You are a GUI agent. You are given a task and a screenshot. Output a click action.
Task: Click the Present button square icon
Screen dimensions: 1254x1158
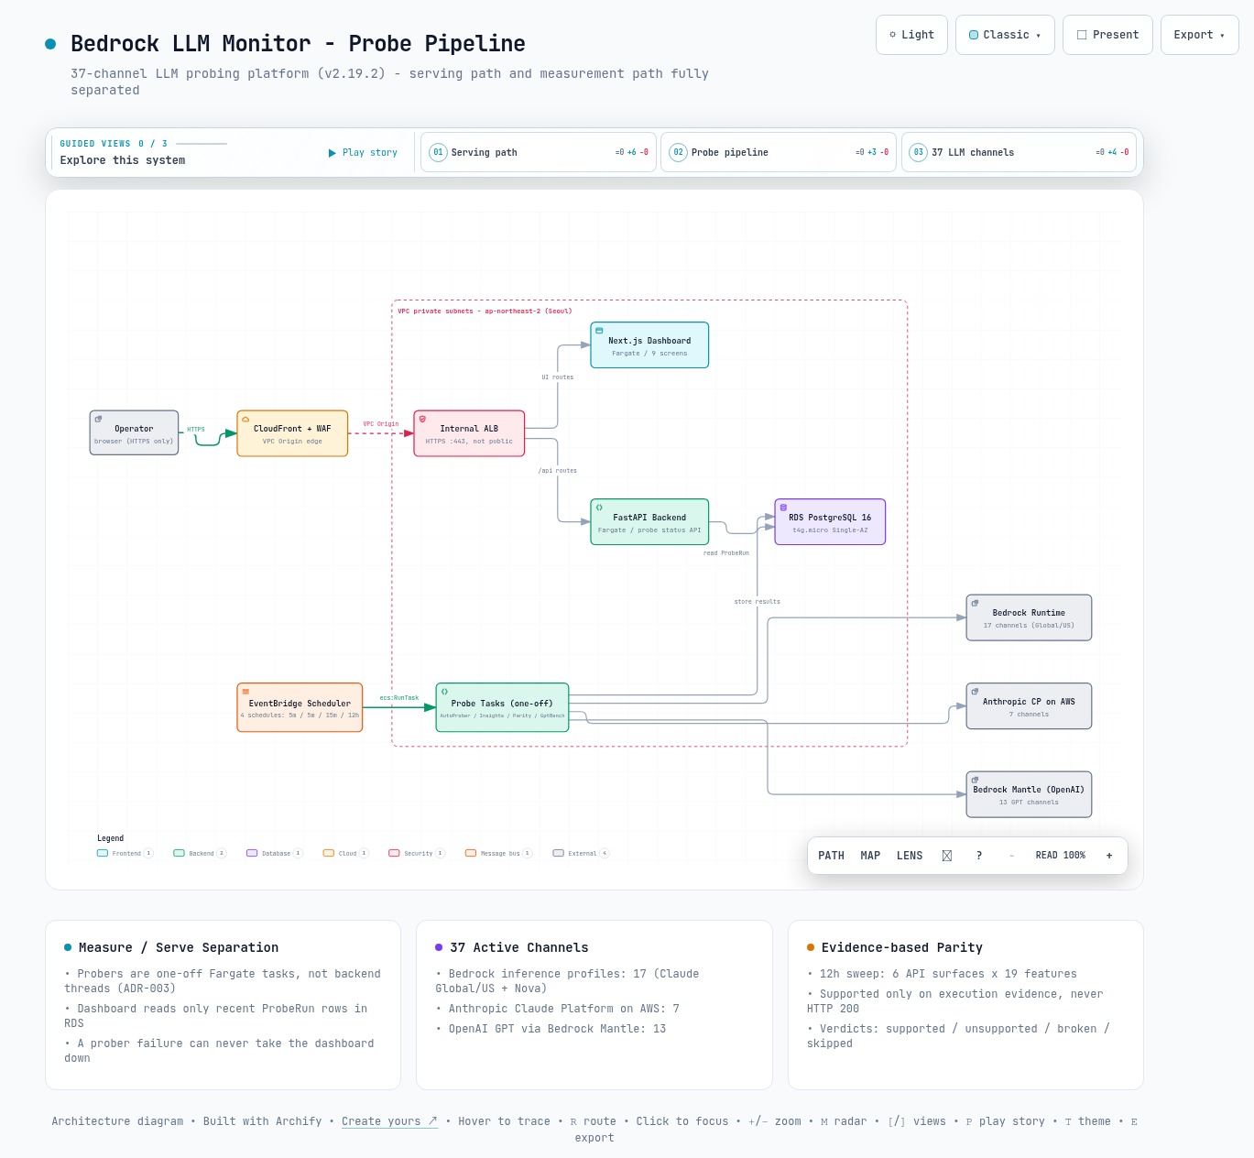[x=1082, y=35]
